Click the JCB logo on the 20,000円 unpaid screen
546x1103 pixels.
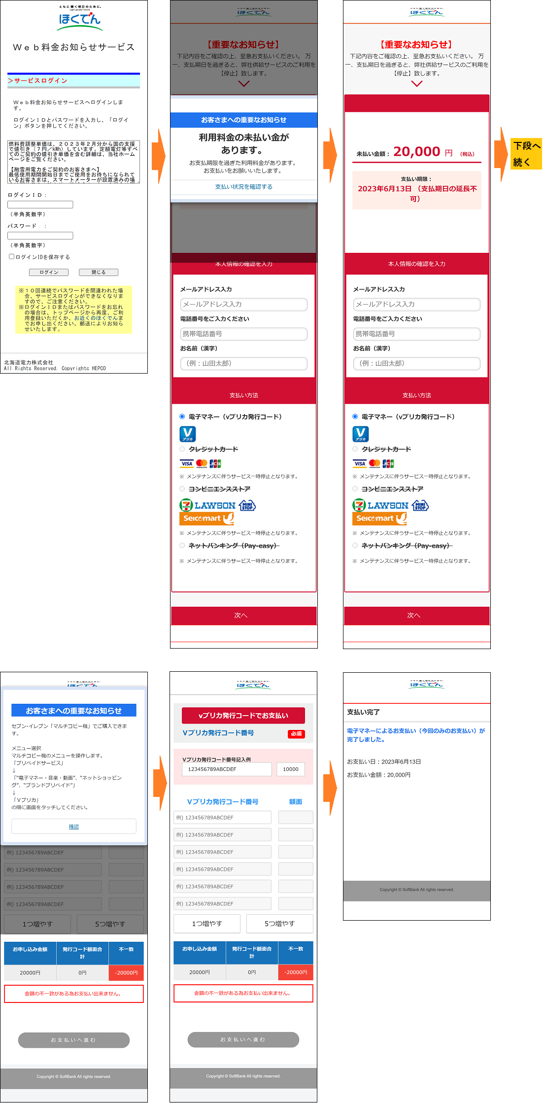(x=388, y=463)
